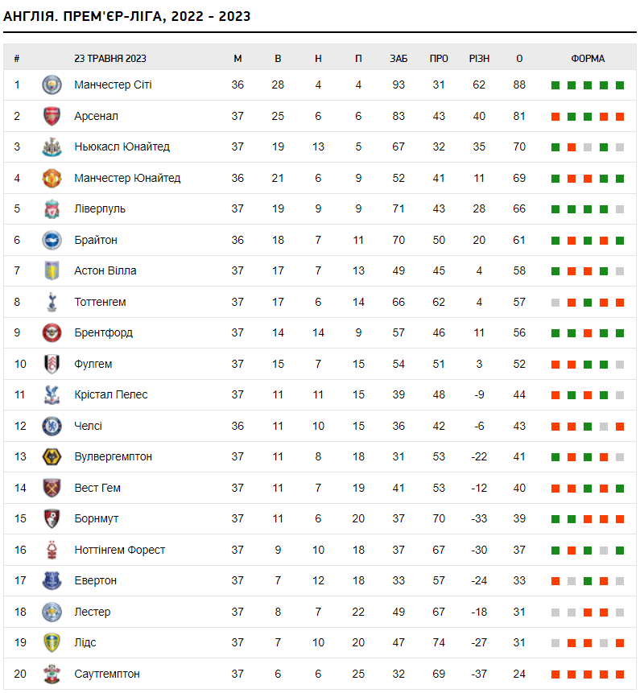Screen dimensions: 640x693
Task: Click the Chelsea club crest
Action: 52,426
